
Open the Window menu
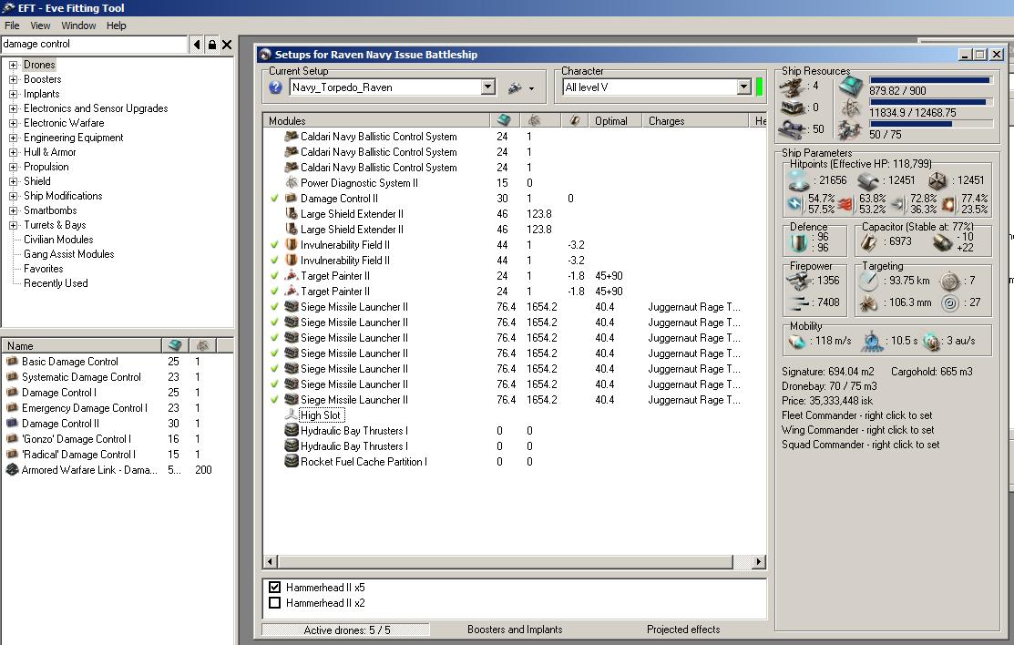click(x=79, y=26)
